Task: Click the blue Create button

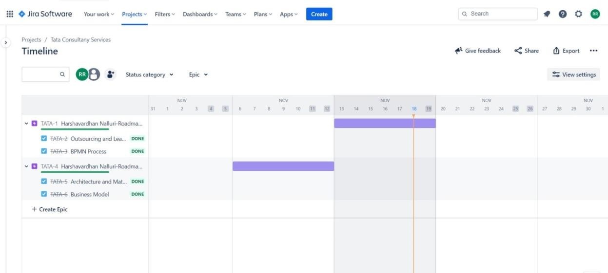Action: (319, 14)
